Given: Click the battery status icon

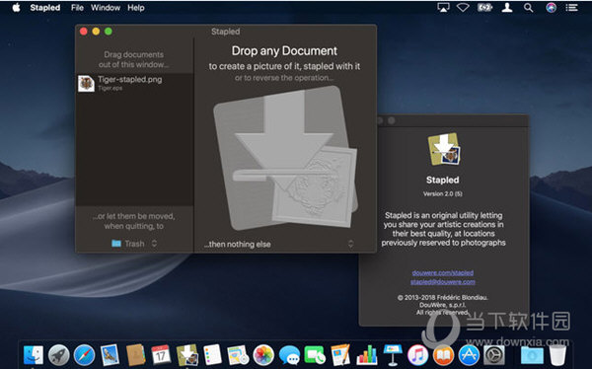Looking at the screenshot, I should [484, 8].
